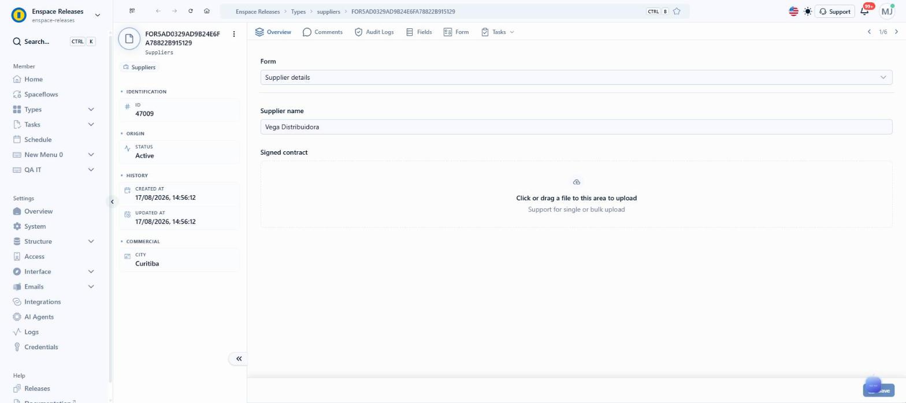Open Spaceflows from the sidebar

[40, 94]
